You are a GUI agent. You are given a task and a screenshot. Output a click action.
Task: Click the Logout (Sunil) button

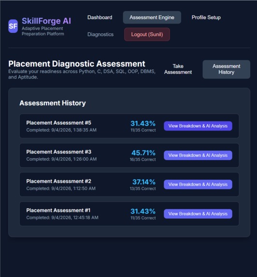(147, 34)
